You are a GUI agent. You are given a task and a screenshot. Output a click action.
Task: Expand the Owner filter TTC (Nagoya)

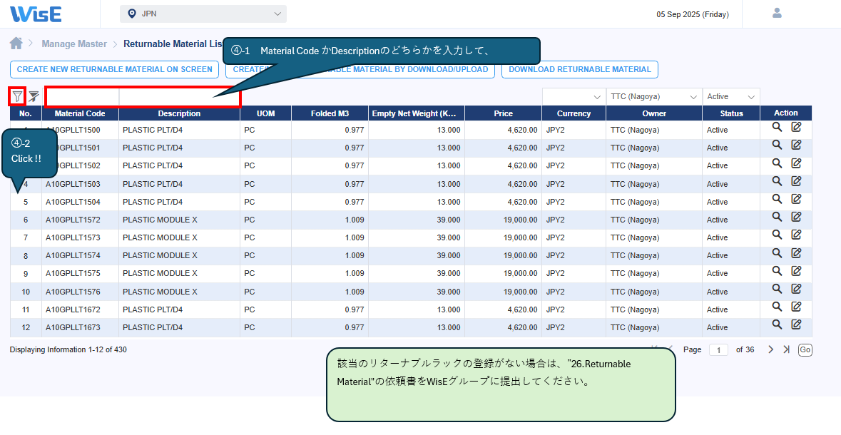point(653,96)
